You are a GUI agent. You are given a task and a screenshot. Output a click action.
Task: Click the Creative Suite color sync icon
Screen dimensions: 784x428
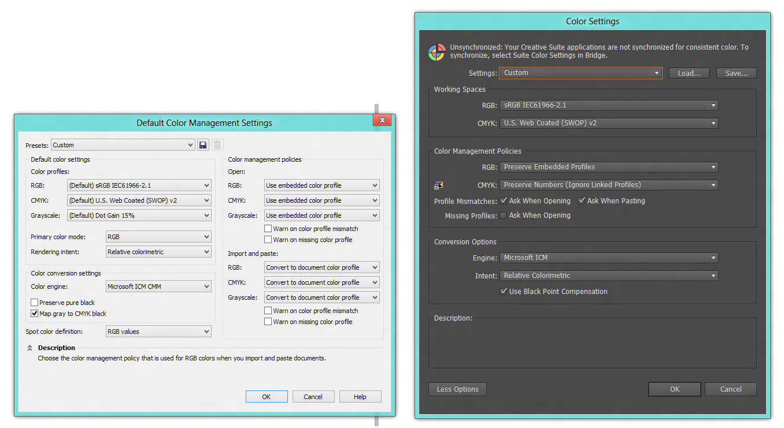[436, 52]
